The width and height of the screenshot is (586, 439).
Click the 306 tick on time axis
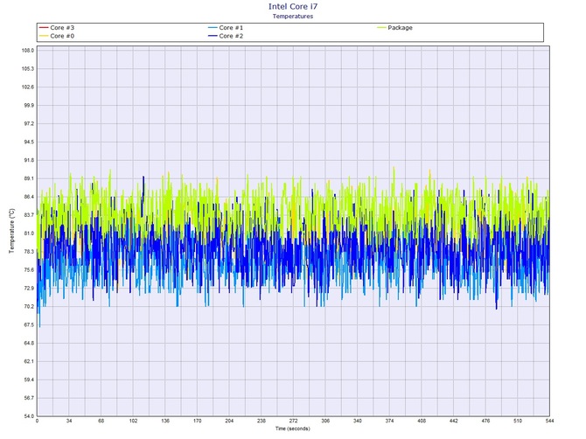[x=325, y=421]
